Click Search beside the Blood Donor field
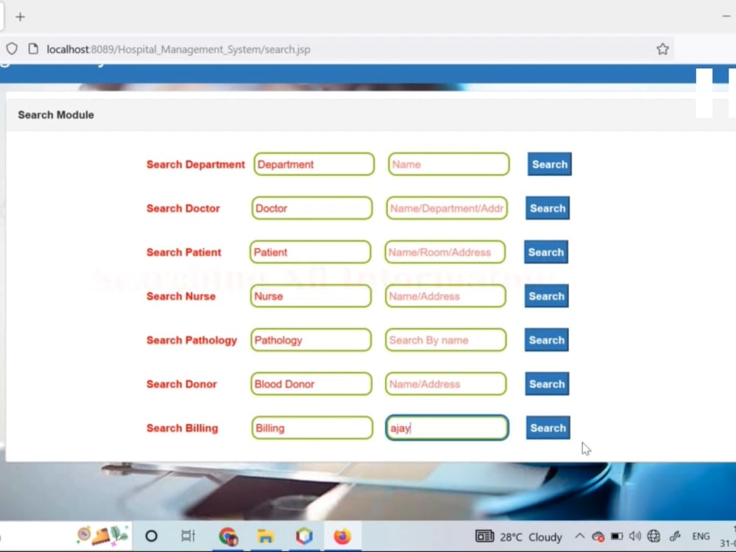The width and height of the screenshot is (736, 552). click(x=547, y=383)
